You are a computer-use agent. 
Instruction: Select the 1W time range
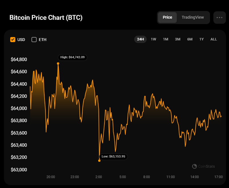pos(154,39)
